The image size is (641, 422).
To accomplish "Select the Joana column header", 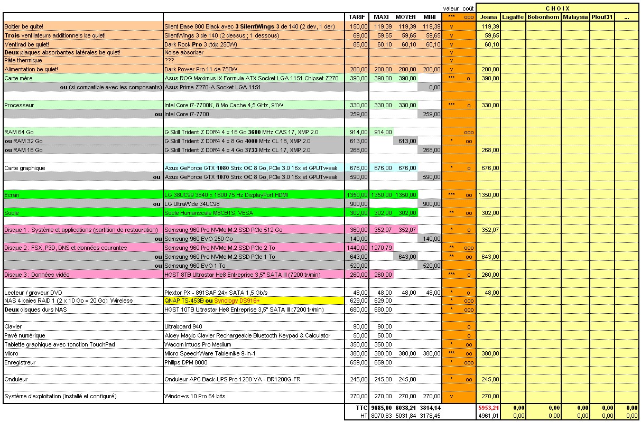I will (x=489, y=17).
